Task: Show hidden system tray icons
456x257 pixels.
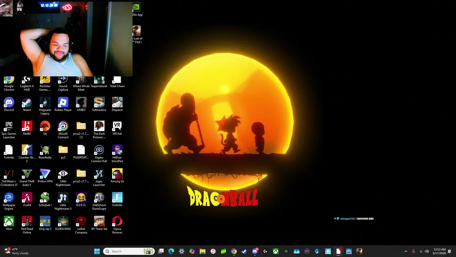Action: 406,251
